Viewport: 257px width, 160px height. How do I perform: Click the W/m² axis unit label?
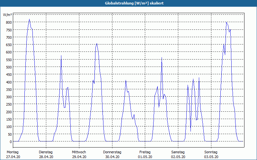7,15
